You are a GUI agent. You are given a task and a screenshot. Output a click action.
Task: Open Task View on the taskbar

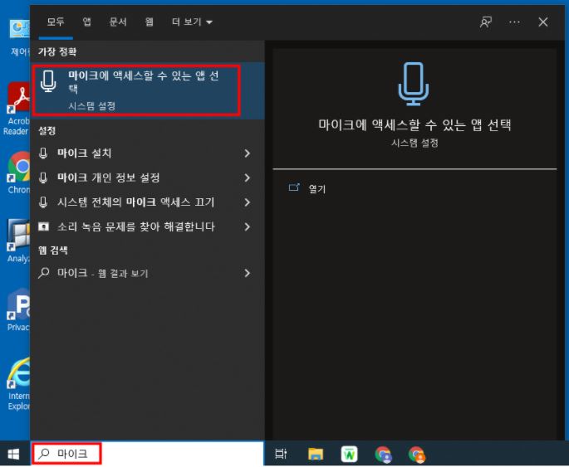point(281,454)
